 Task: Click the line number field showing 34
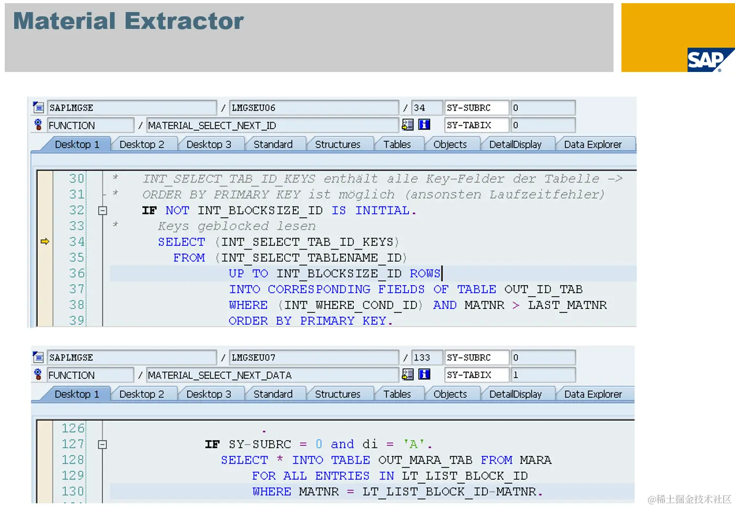426,108
